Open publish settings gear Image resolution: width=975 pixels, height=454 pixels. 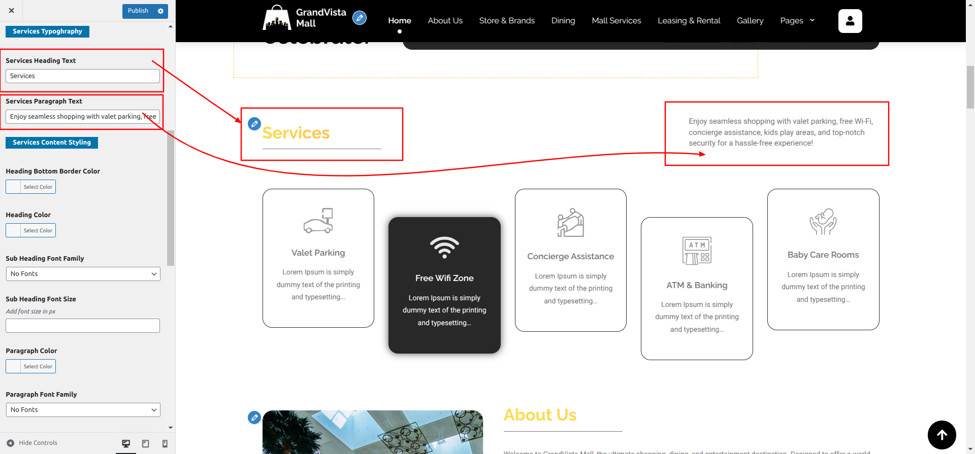point(160,11)
